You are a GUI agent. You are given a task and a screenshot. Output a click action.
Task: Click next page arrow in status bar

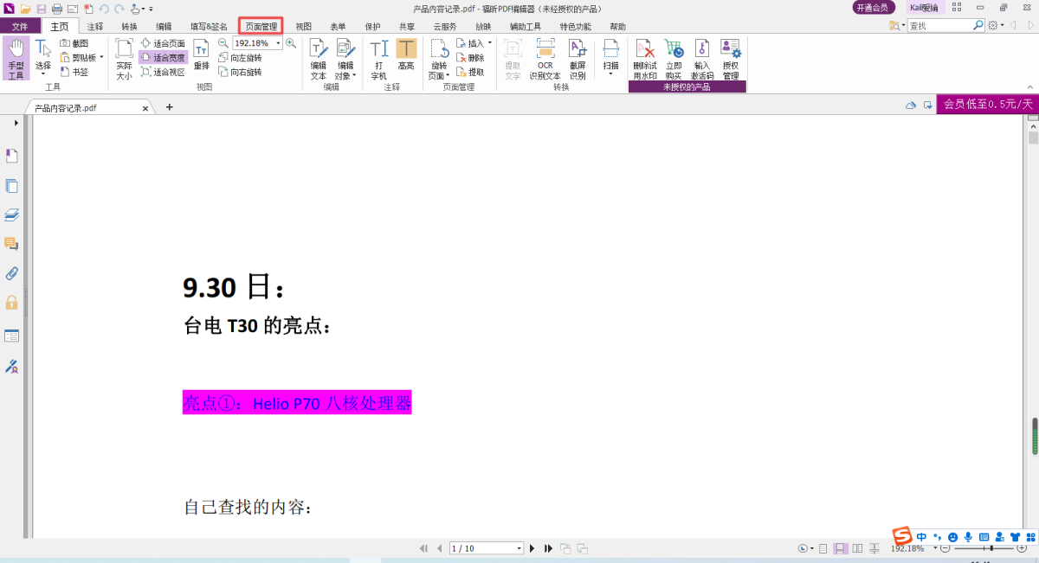(x=532, y=548)
